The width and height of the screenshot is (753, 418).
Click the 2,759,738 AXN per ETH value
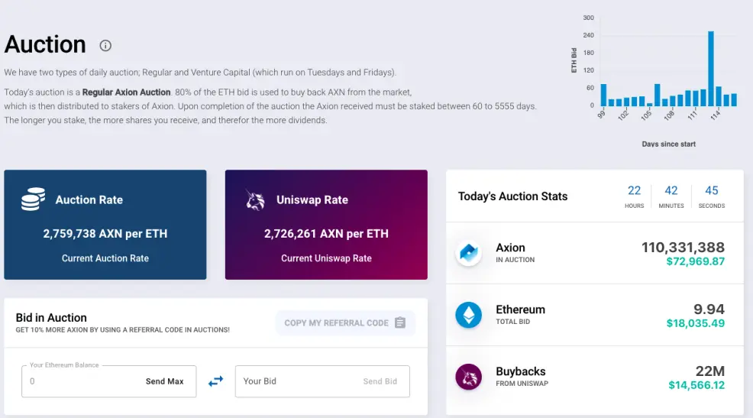pyautogui.click(x=105, y=234)
